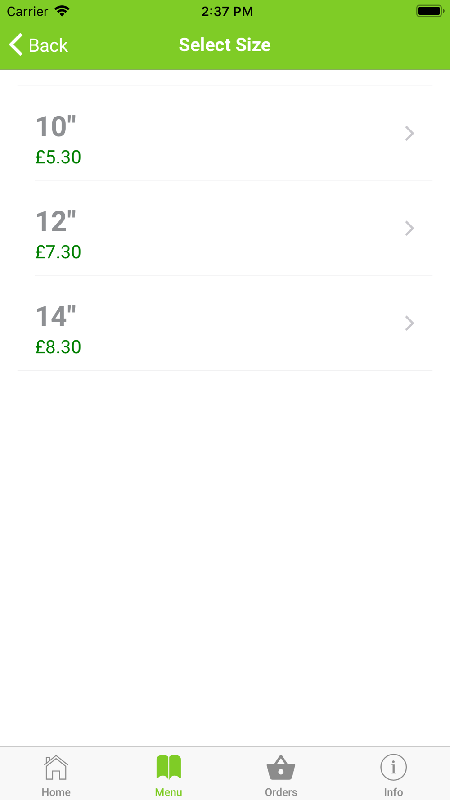The height and width of the screenshot is (800, 450).
Task: Tap the back arrow chevron icon
Action: tap(16, 45)
